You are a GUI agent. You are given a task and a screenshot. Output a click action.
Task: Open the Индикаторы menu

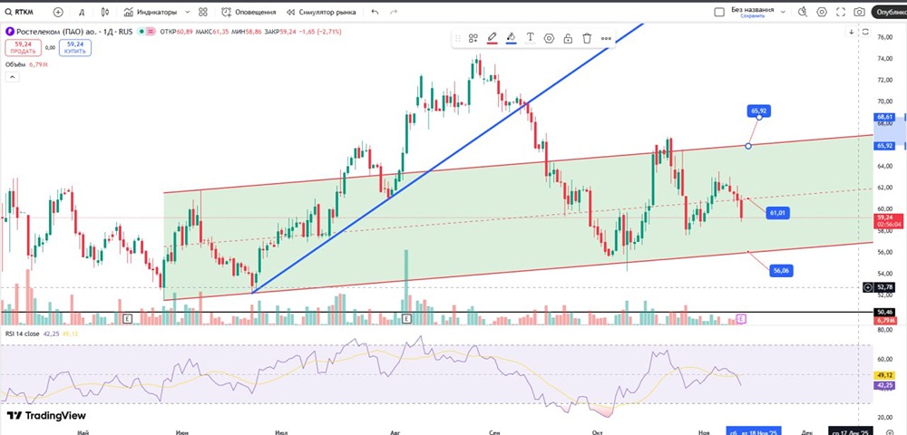150,12
